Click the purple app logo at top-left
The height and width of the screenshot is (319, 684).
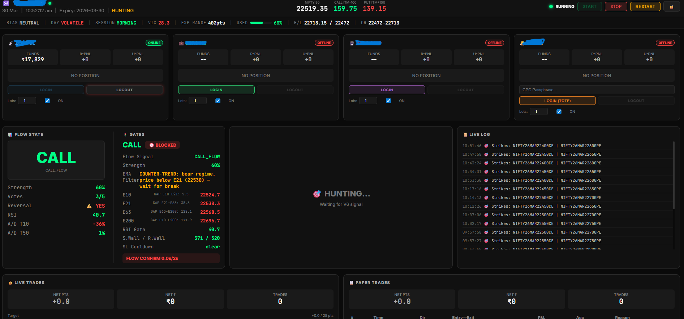6,3
